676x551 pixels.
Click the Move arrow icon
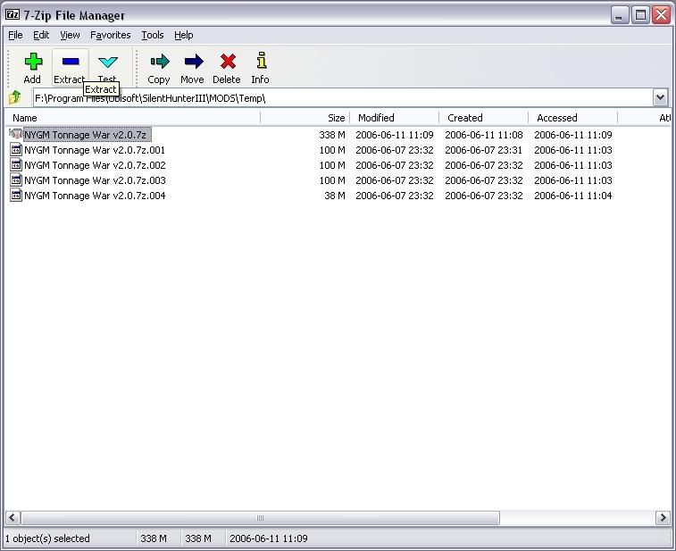[x=194, y=62]
